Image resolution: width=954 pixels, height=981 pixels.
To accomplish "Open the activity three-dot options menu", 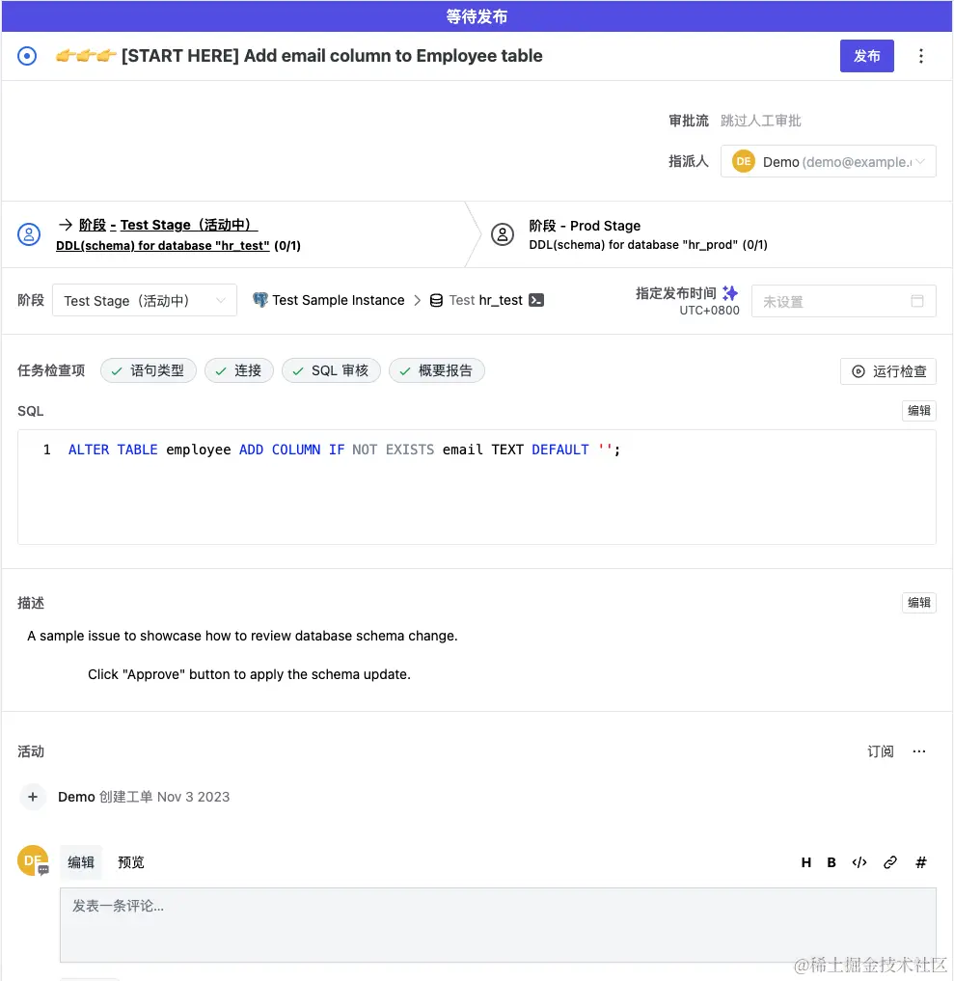I will coord(918,751).
